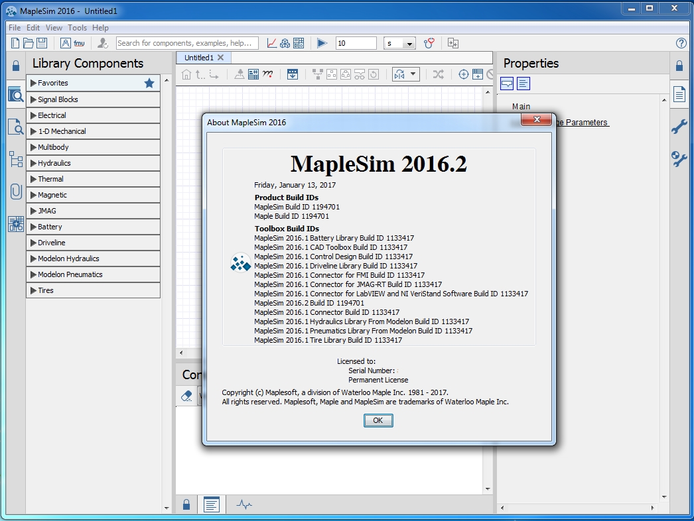
Task: Open the analysis apps grid icon in the toolbar
Action: pos(299,43)
